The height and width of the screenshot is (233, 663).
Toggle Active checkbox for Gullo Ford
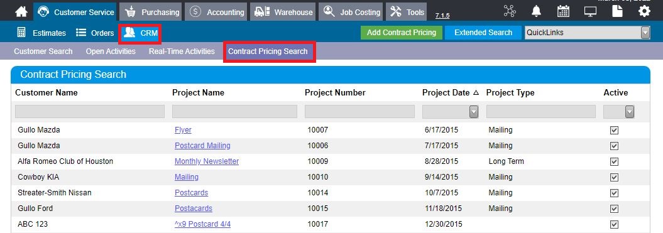click(615, 209)
